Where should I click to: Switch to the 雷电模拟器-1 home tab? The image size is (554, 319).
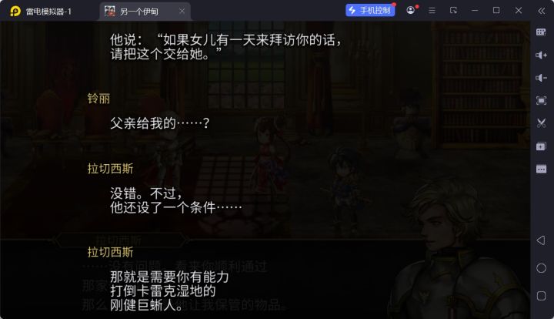tap(48, 12)
